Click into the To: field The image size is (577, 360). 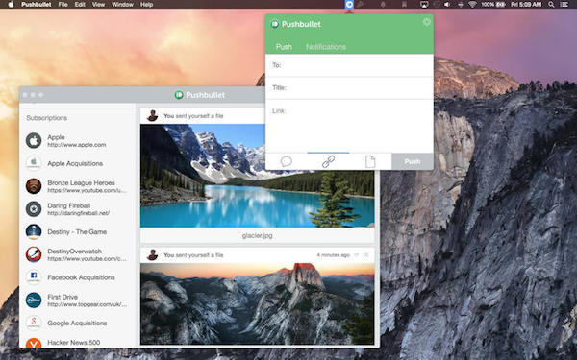pos(349,65)
